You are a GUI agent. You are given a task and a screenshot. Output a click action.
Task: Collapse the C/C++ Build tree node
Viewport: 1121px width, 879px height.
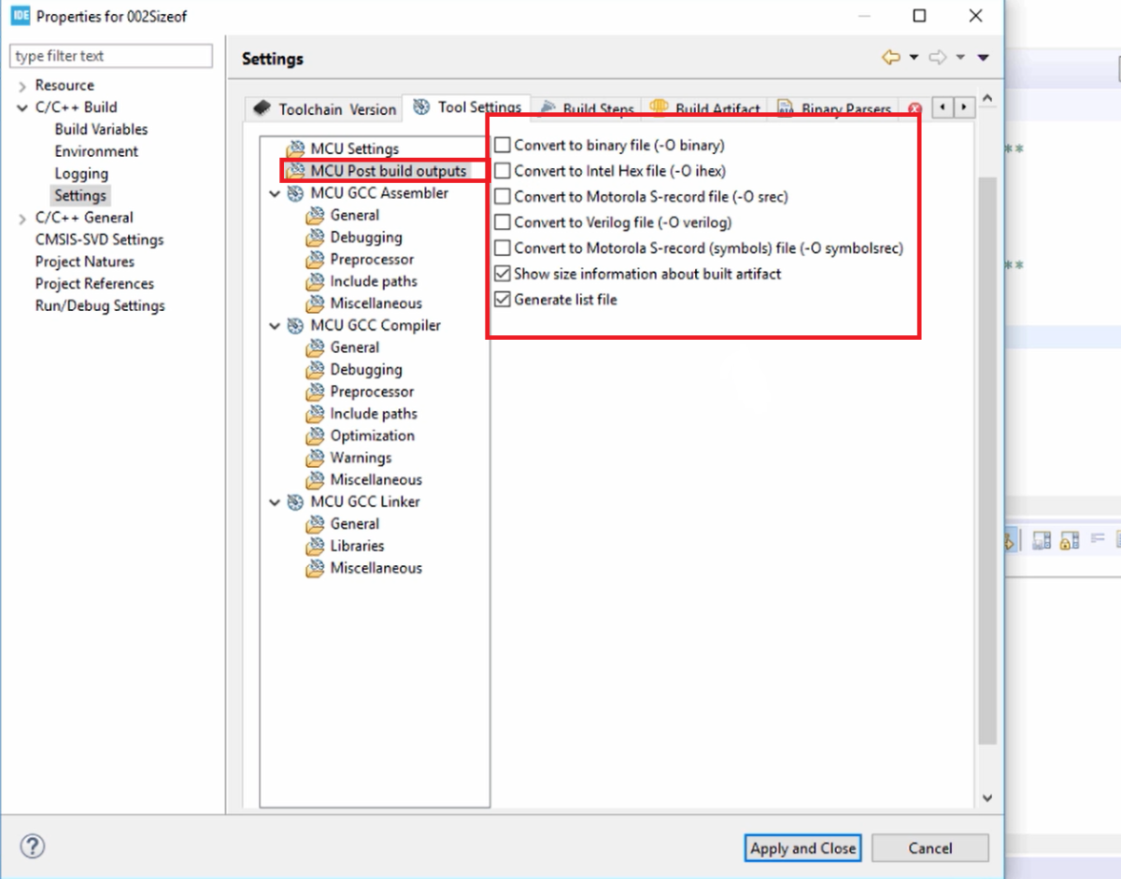[x=22, y=107]
